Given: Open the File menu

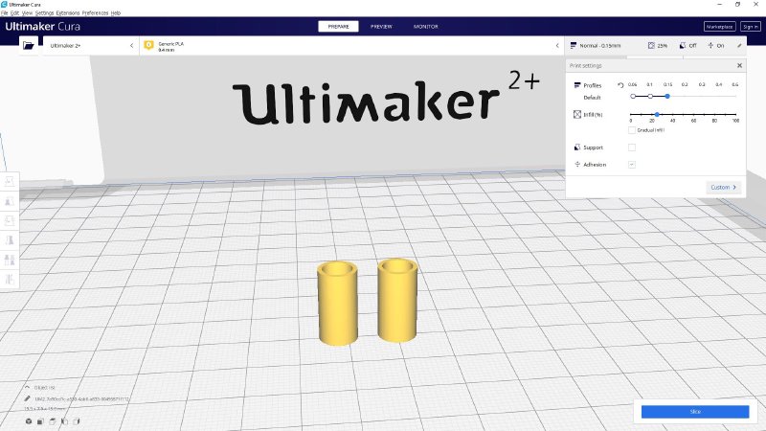Looking at the screenshot, I should 5,13.
